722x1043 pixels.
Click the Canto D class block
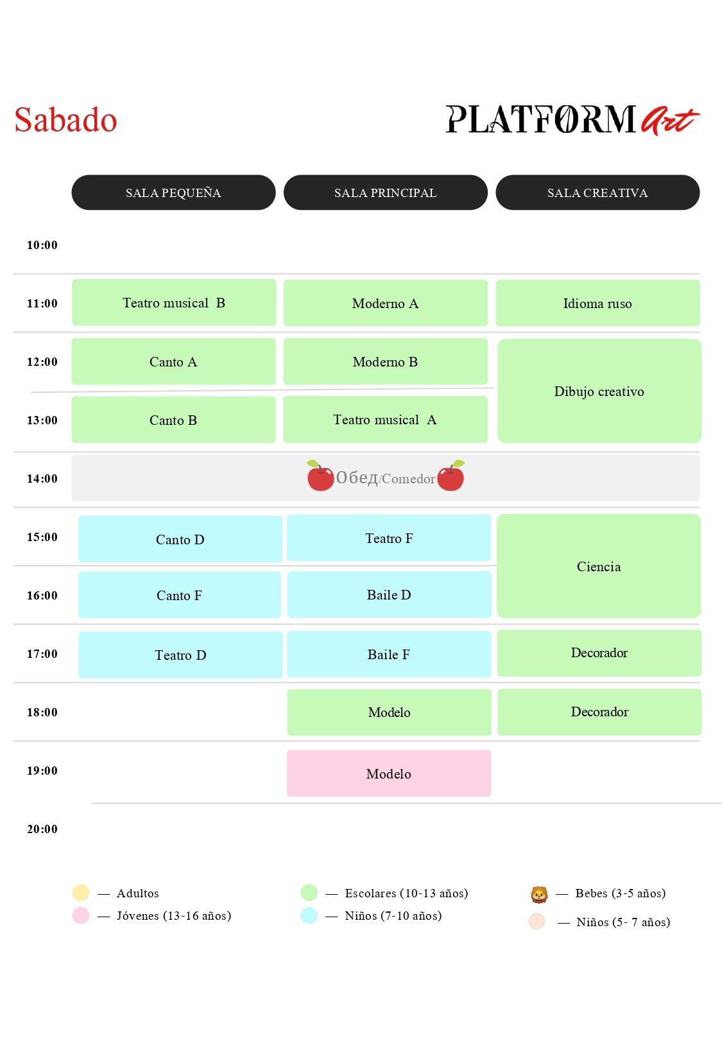[180, 540]
